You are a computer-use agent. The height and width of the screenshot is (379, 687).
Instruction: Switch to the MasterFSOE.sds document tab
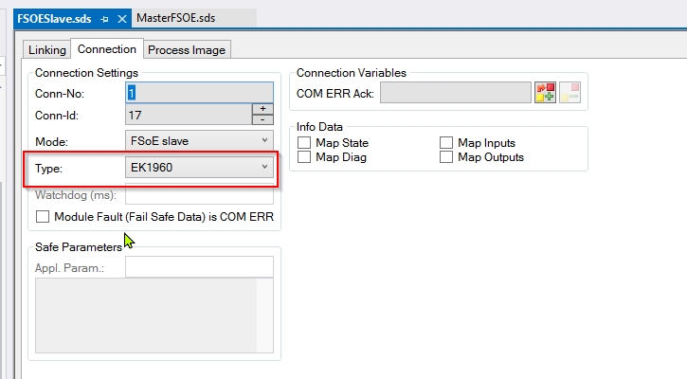pyautogui.click(x=175, y=18)
